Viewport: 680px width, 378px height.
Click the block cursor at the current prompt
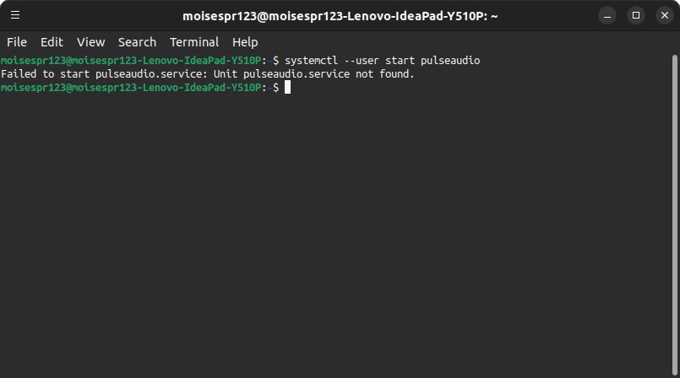pyautogui.click(x=287, y=88)
